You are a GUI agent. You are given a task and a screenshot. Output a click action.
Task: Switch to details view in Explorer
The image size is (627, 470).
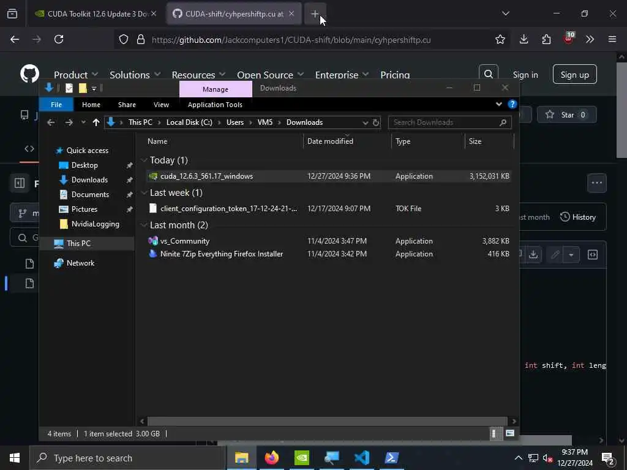tap(494, 433)
